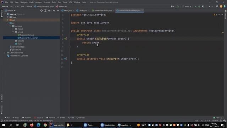Expand the .idea folder
The height and width of the screenshot is (128, 227).
click(x=8, y=17)
